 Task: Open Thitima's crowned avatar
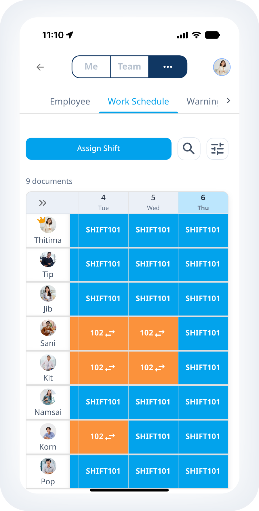tap(48, 225)
